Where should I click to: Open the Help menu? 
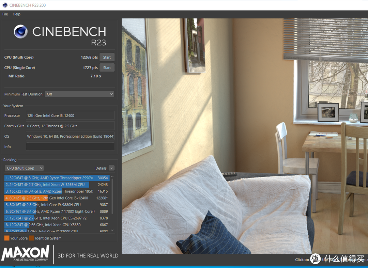tap(16, 14)
